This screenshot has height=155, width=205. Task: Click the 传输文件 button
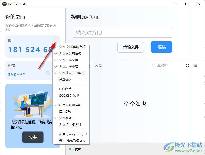(131, 47)
